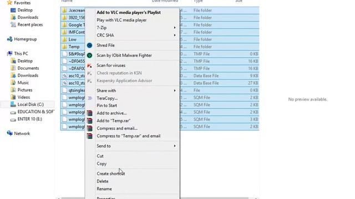Open Desktop under Favorites
The height and width of the screenshot is (199, 355).
click(25, 10)
